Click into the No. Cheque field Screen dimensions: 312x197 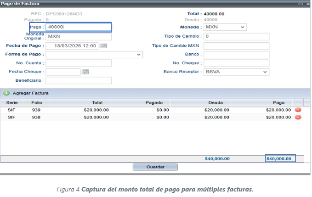point(236,63)
